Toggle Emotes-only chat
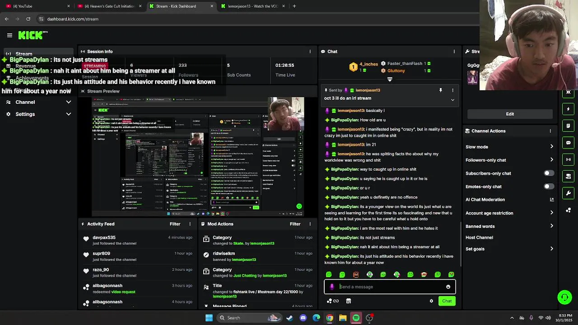Image resolution: width=578 pixels, height=325 pixels. click(x=548, y=186)
